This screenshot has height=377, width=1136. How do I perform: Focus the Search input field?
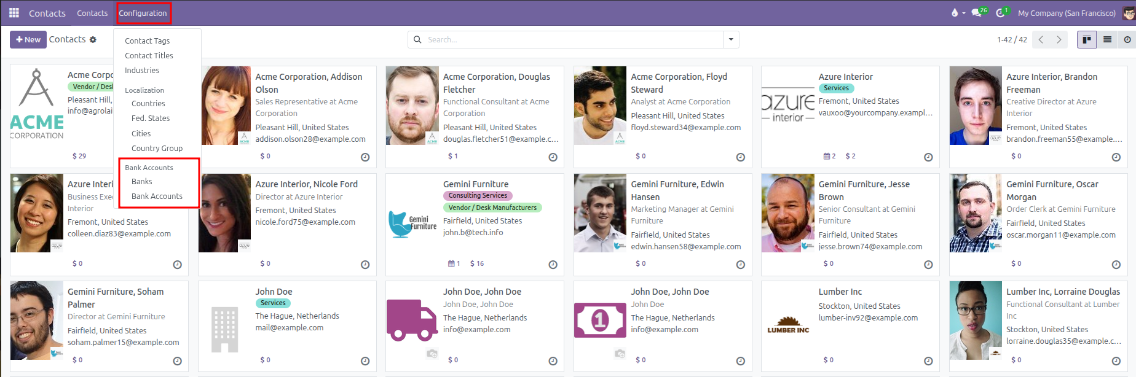(x=572, y=40)
